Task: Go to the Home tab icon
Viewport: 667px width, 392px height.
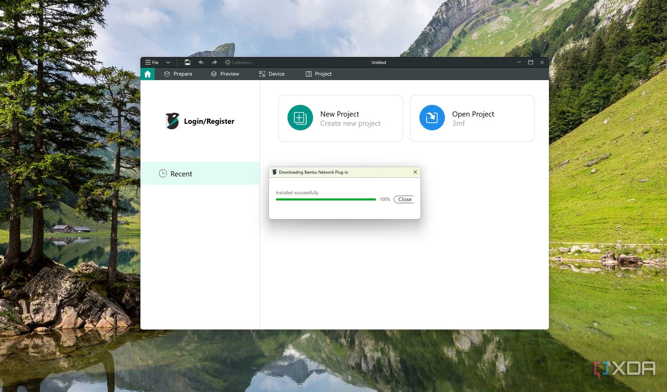Action: (147, 74)
